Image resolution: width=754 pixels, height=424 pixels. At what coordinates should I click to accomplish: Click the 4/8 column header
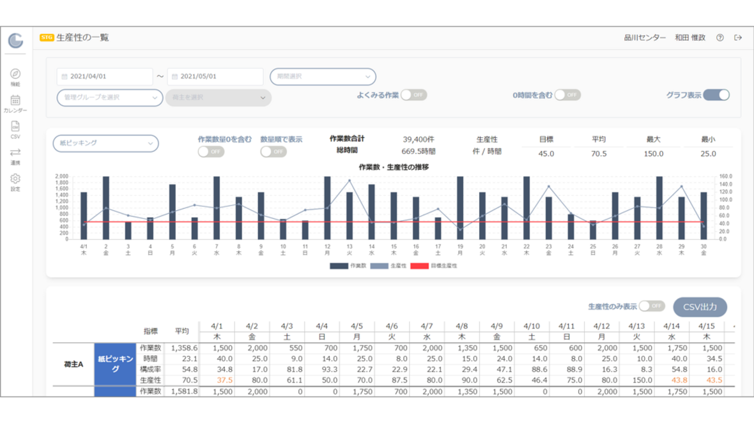[461, 326]
